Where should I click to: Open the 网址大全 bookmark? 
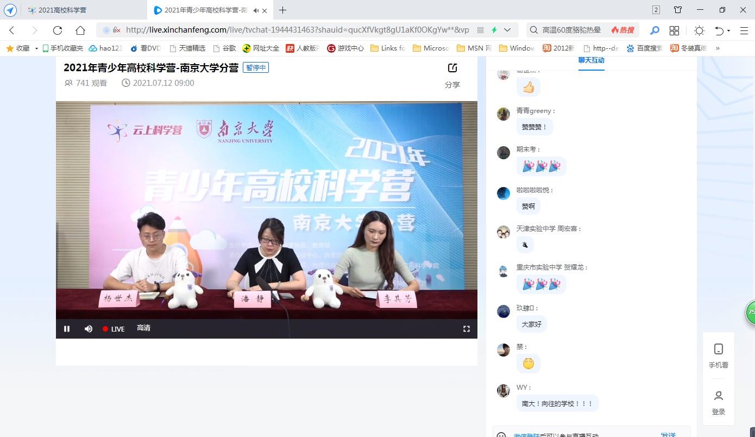point(261,48)
